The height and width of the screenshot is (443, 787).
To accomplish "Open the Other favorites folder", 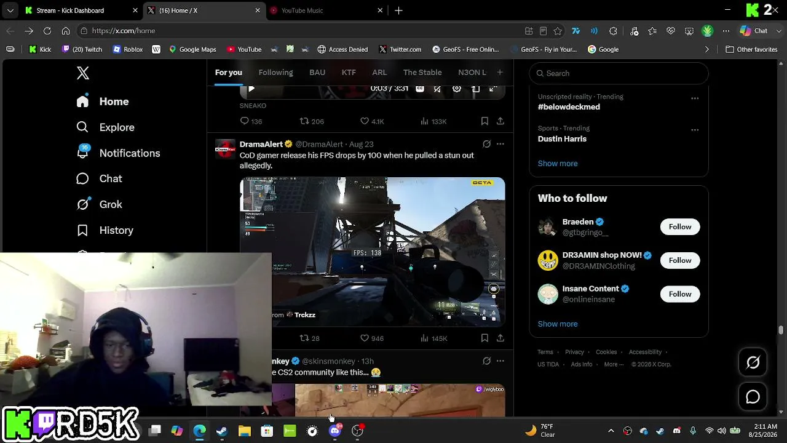I will [x=751, y=49].
